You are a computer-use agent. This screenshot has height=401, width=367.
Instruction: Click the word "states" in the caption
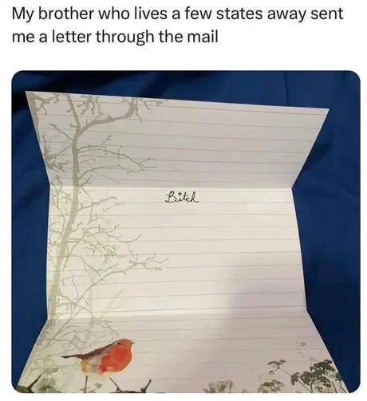click(239, 14)
